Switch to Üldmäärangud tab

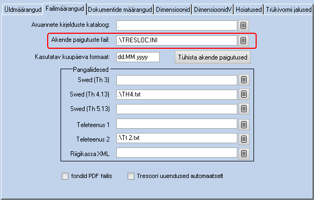(23, 10)
